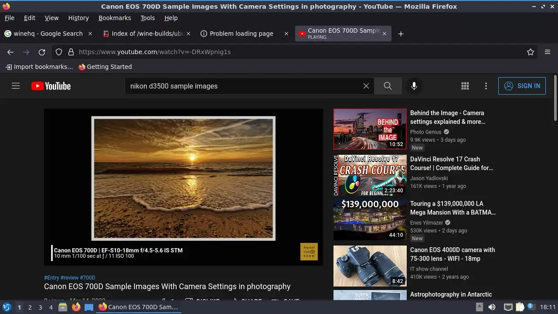Open the $139,000,000 mansion video thumbnail
The image size is (558, 314).
(370, 220)
